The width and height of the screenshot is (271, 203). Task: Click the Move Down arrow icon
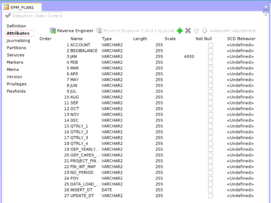click(204, 31)
